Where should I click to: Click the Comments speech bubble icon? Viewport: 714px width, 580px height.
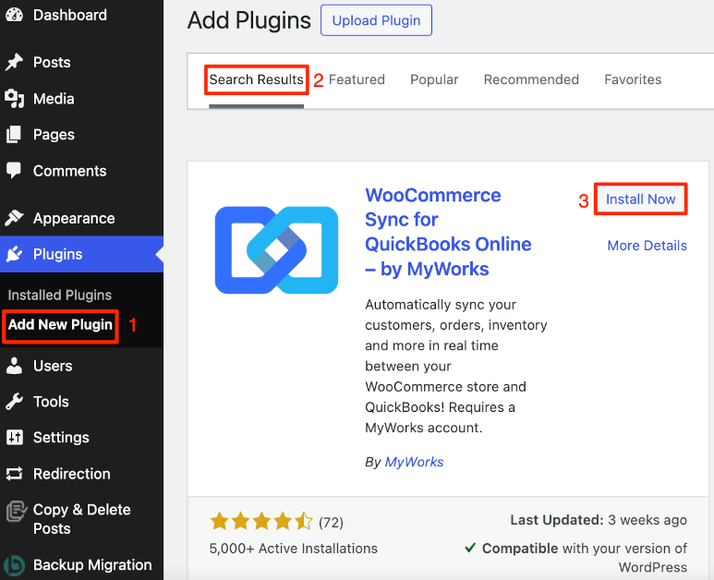point(14,171)
